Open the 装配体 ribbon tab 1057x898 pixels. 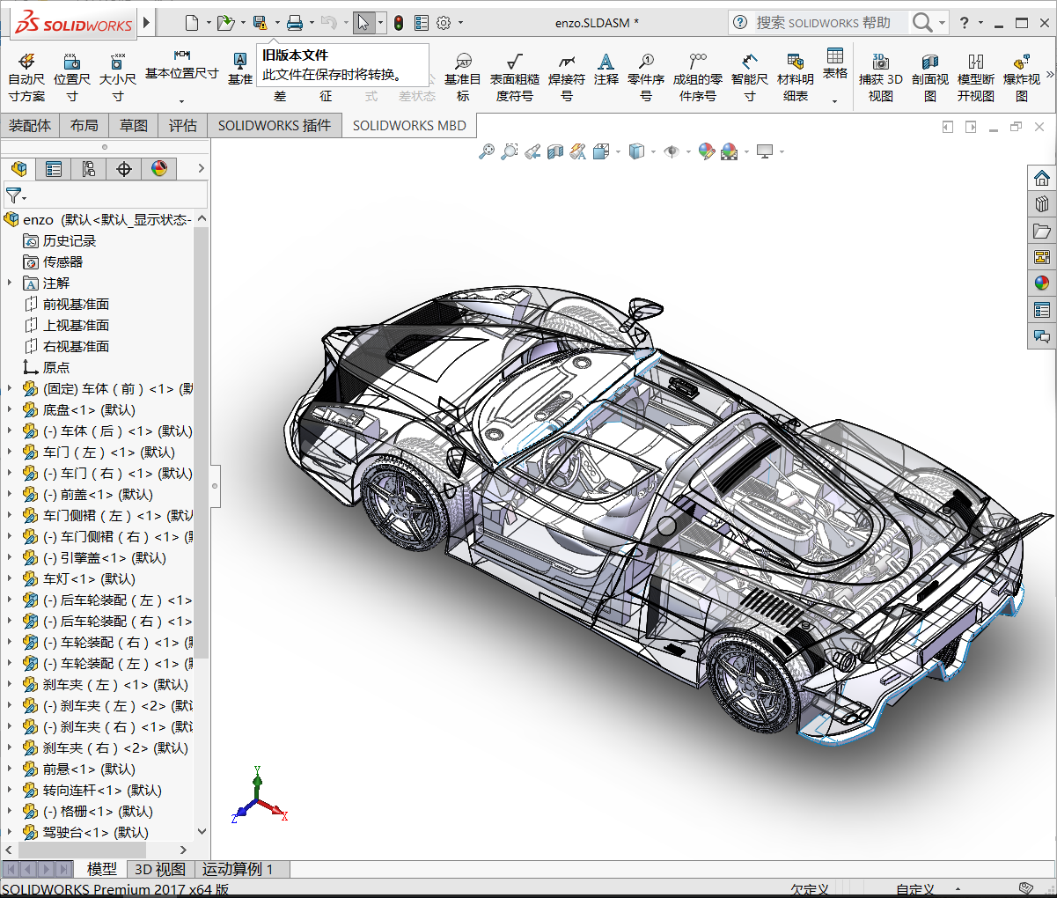pos(30,126)
